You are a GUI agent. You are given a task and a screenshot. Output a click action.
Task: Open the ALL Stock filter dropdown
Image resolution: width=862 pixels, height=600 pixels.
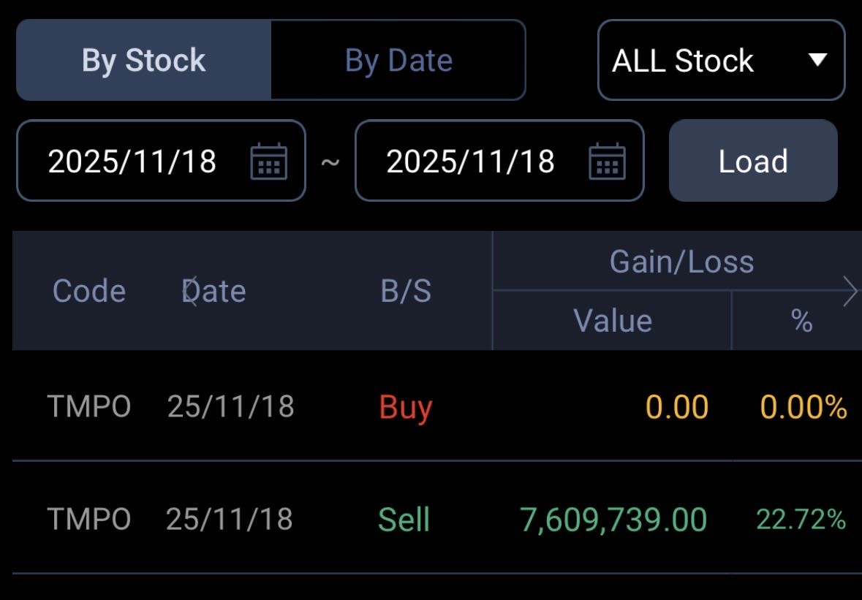720,60
